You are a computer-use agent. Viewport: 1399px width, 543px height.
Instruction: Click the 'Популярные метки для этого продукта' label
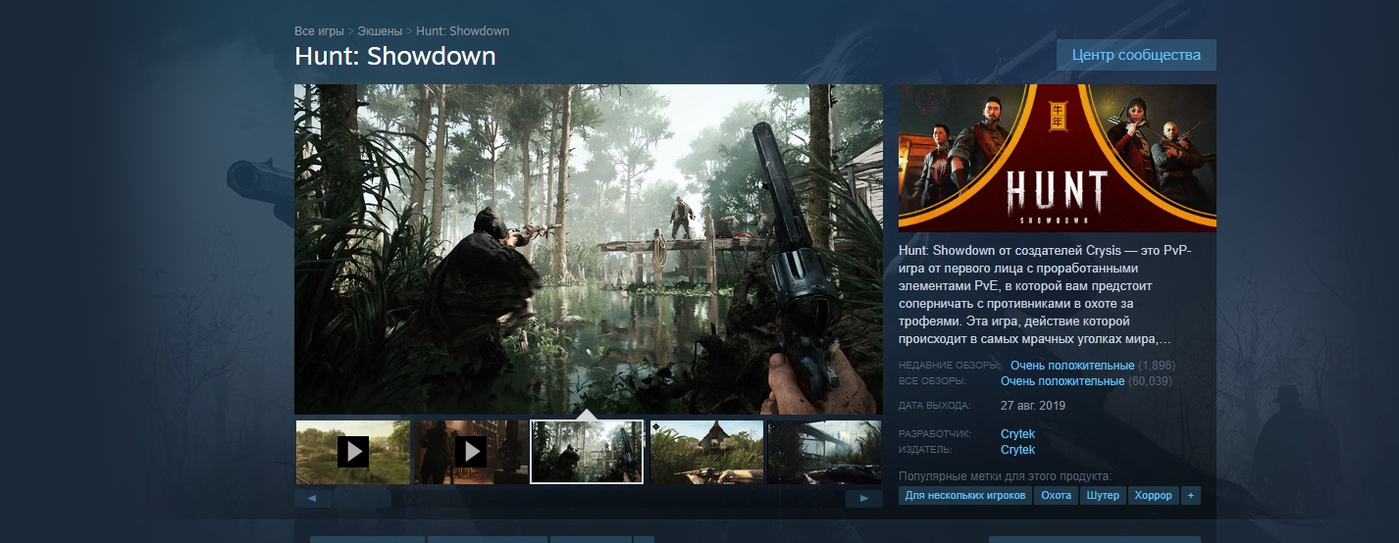1005,476
